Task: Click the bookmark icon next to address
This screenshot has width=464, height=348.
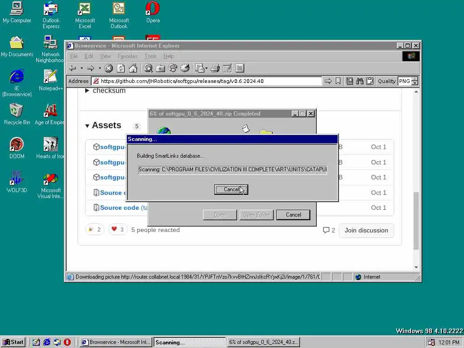Action: point(338,81)
